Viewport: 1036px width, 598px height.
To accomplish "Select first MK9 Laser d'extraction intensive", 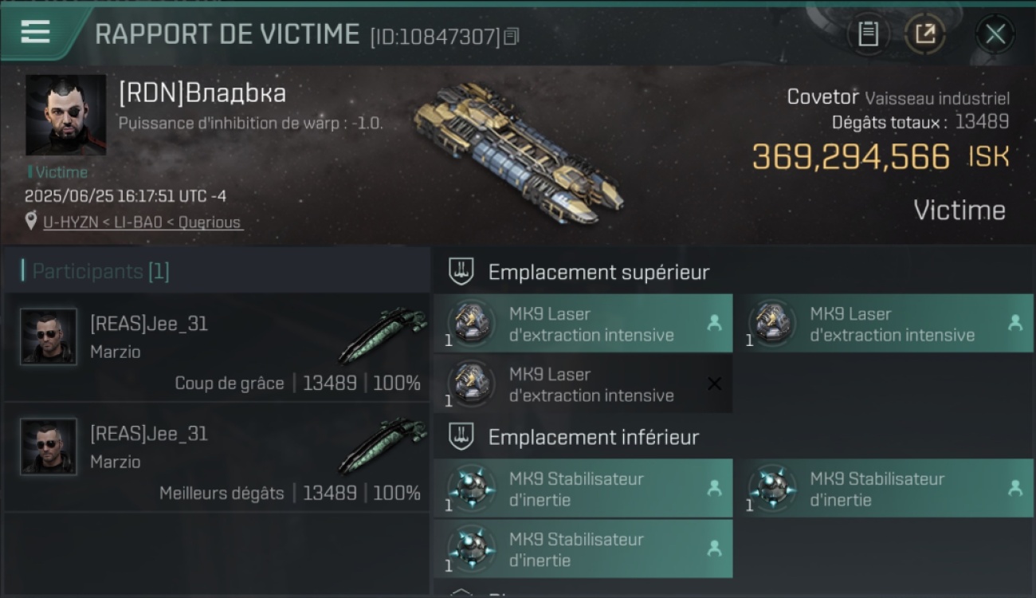I will [x=583, y=324].
